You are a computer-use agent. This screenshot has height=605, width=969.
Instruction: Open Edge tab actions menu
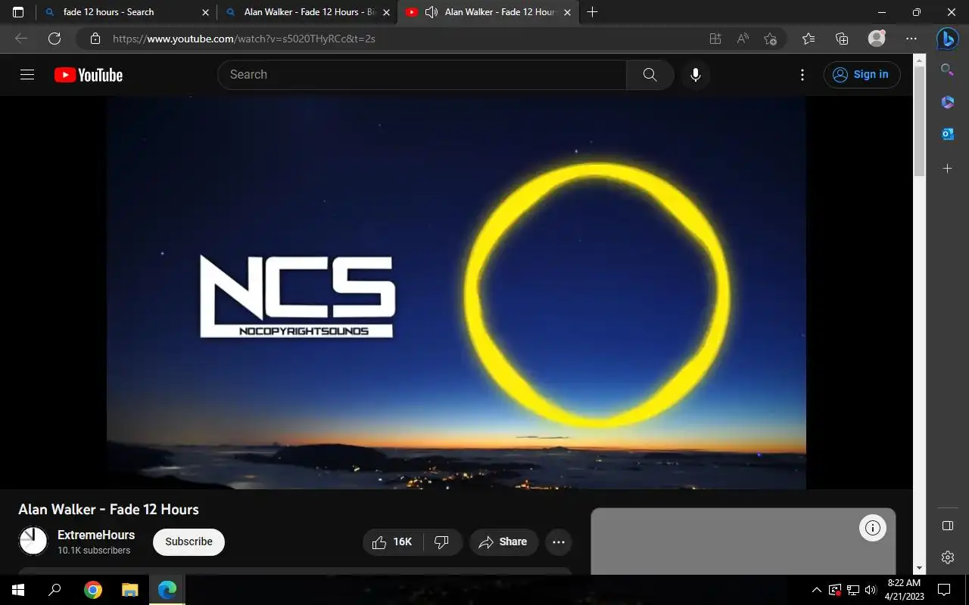[x=18, y=12]
